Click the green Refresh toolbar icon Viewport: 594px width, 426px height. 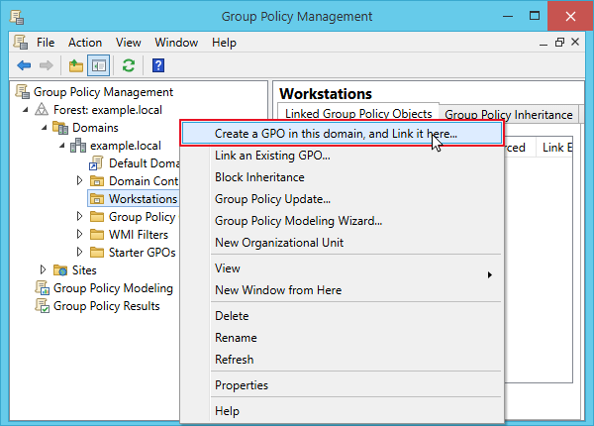(x=129, y=65)
